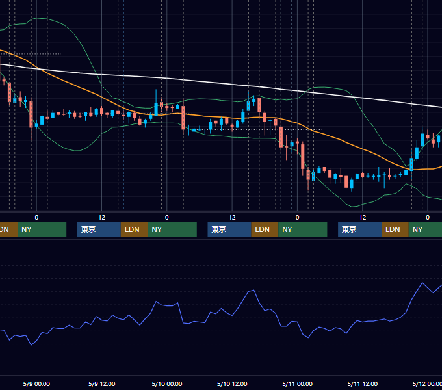Screen dimensions: 442x390
Task: Select 東京 session block spanning 5/10 12:00
Action: coord(229,229)
